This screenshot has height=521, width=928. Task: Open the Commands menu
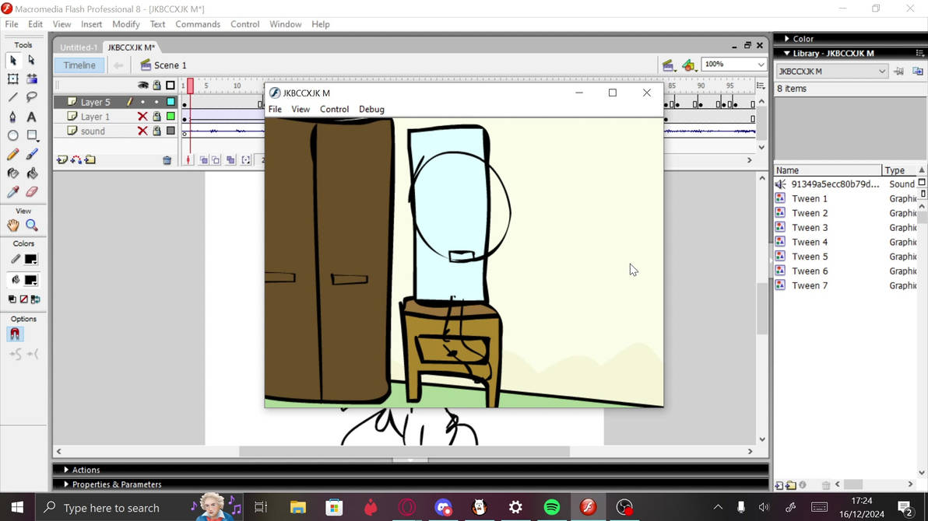click(198, 24)
